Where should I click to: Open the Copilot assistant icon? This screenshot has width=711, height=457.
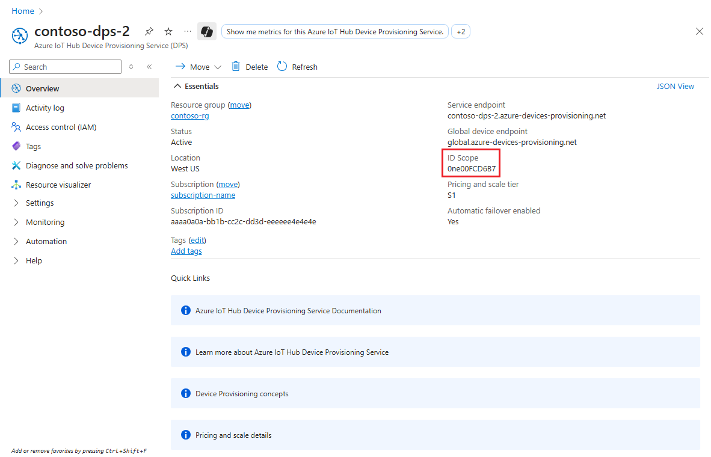point(206,31)
